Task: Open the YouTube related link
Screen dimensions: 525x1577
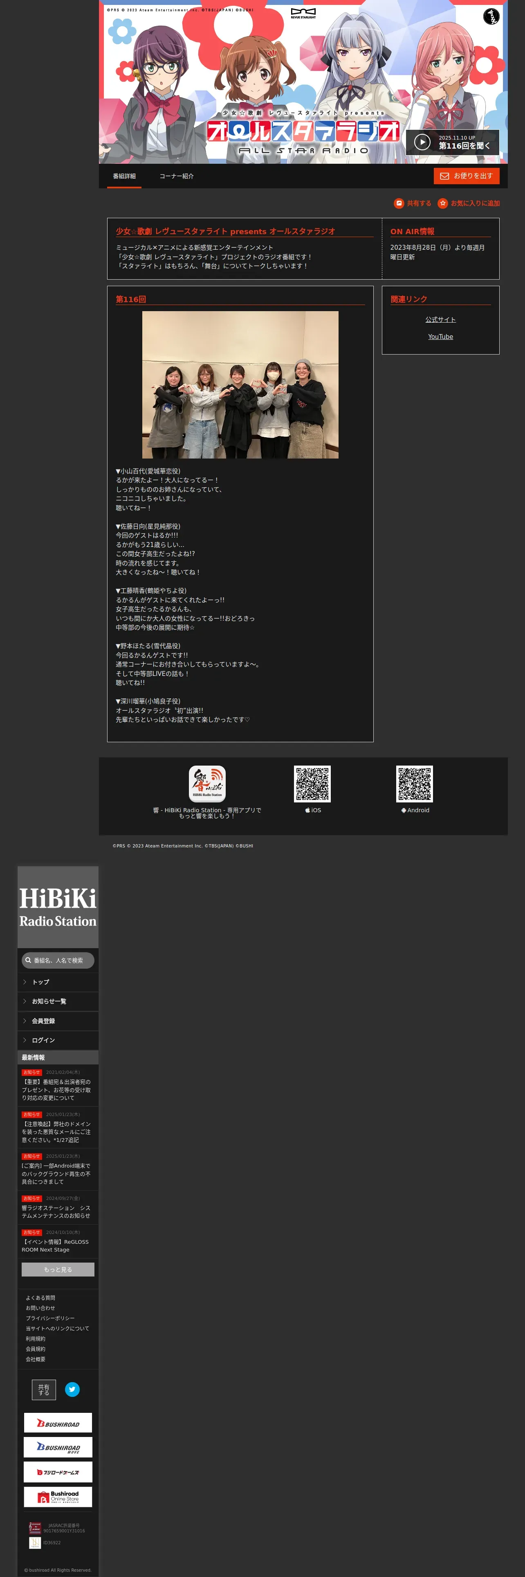Action: 441,337
